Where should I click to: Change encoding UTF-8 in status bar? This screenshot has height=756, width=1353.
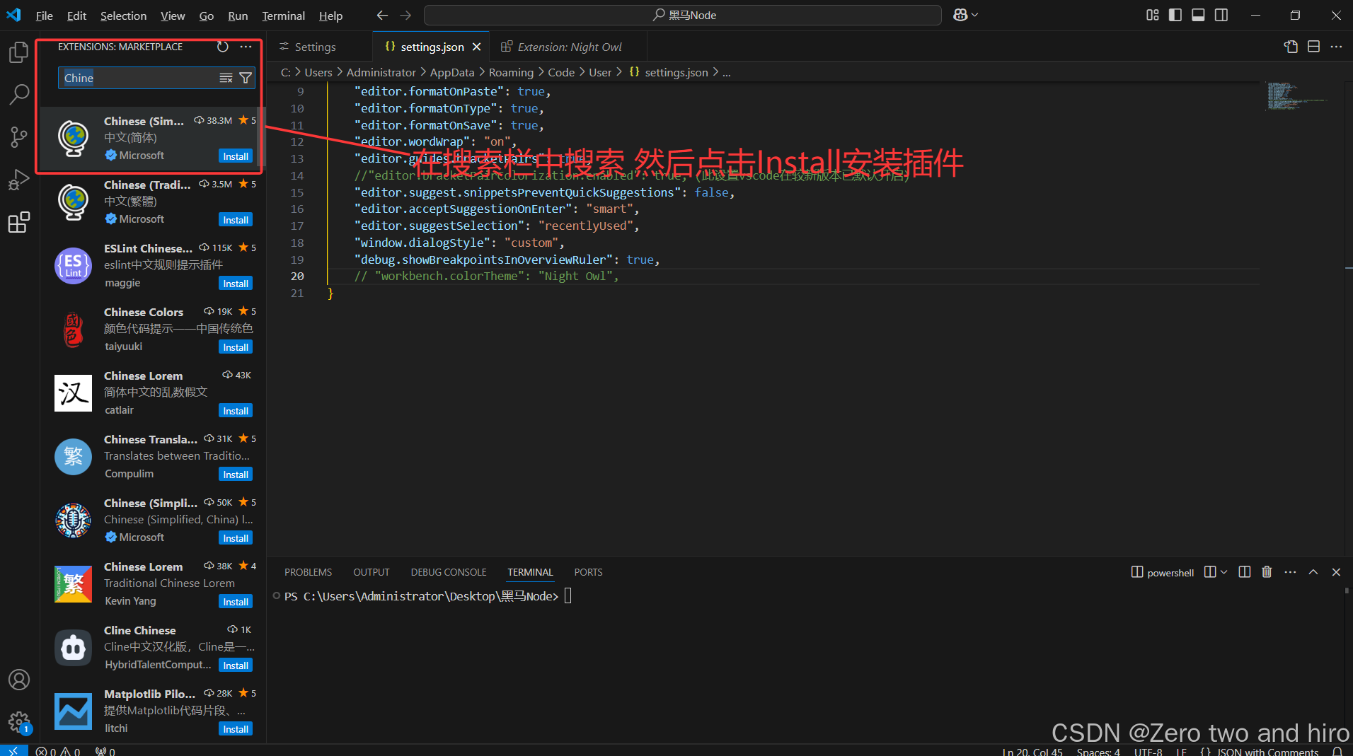(x=1148, y=751)
